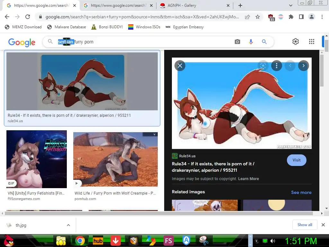Expand th.jpg download options chevron

pos(68,225)
